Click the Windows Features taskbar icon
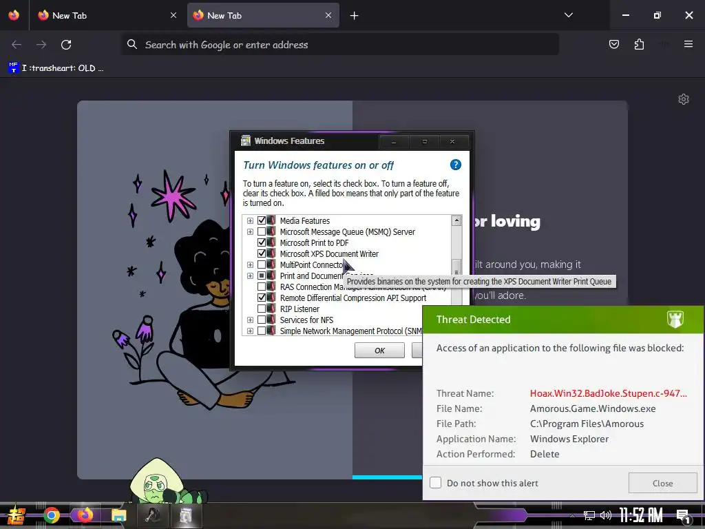The width and height of the screenshot is (705, 529). click(186, 515)
